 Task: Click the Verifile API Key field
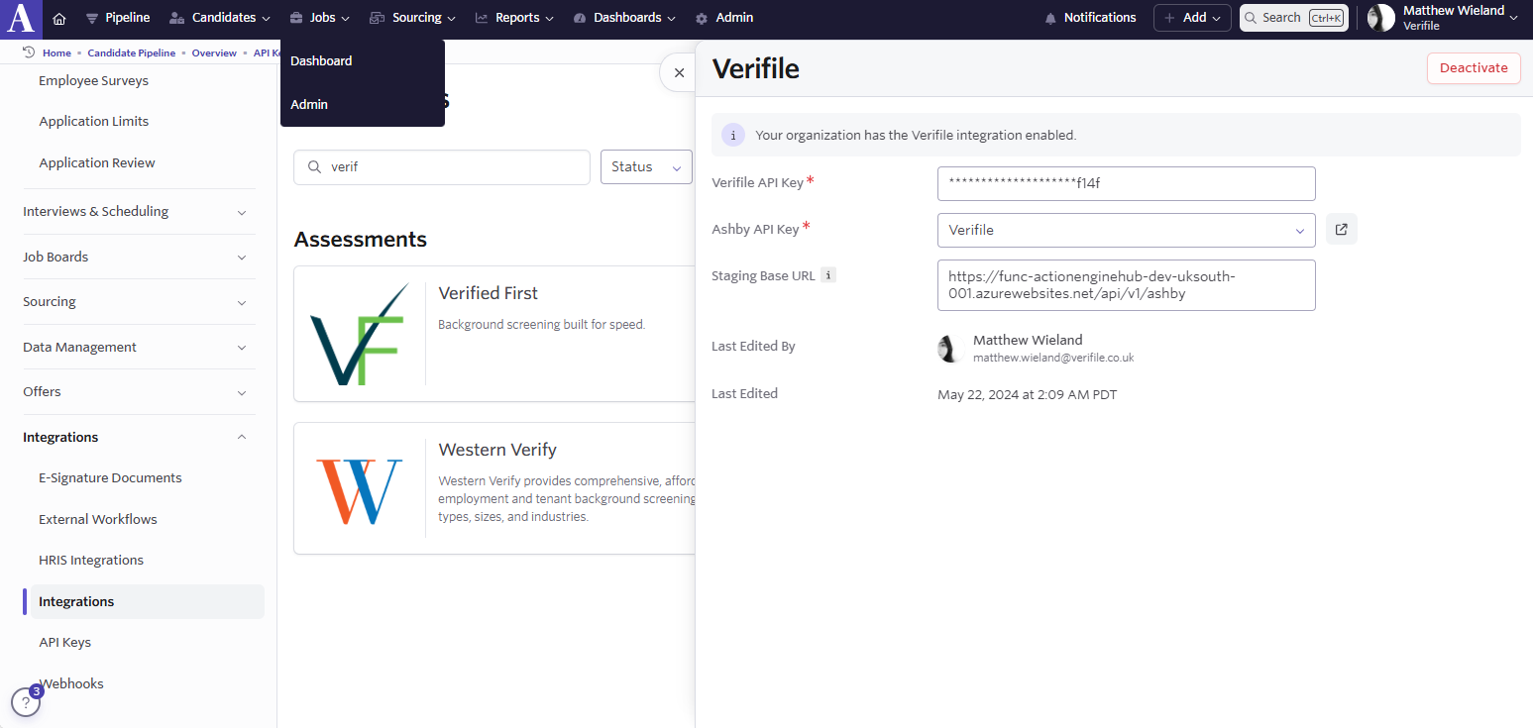(1126, 183)
